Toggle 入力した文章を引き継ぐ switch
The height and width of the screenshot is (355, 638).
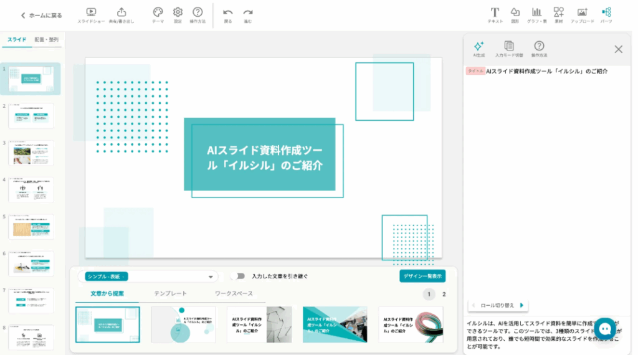237,276
